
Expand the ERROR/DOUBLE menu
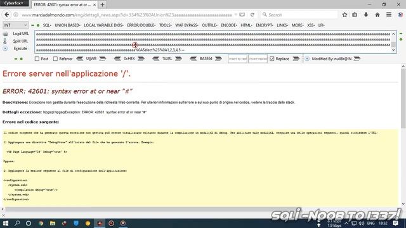(x=141, y=25)
